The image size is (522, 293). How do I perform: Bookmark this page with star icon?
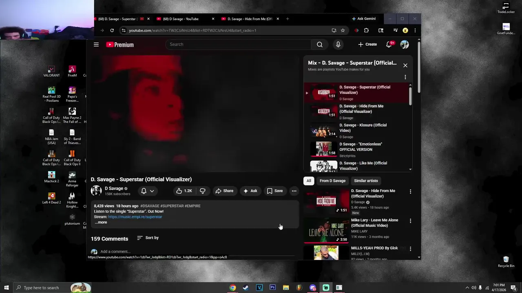[343, 31]
